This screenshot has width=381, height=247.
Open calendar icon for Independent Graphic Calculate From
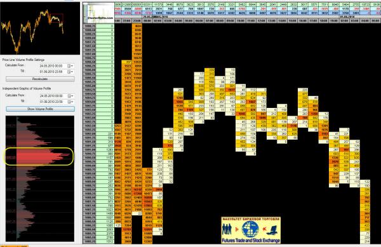point(69,96)
